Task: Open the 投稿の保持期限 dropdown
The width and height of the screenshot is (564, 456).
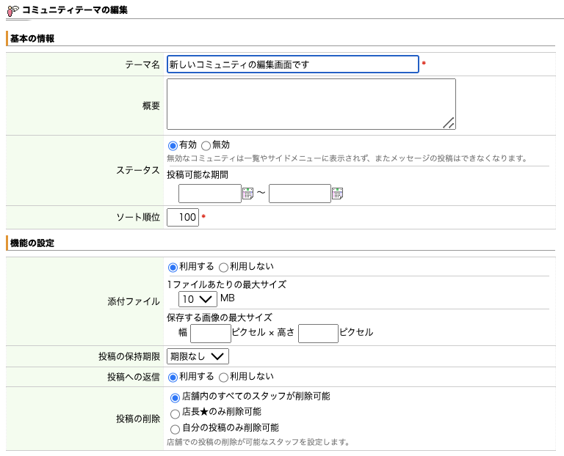Action: (198, 356)
